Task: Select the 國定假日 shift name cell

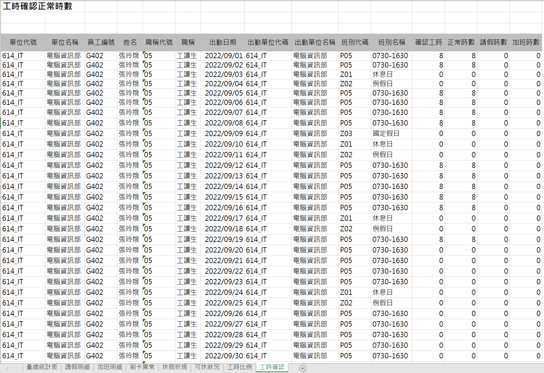Action: 386,134
